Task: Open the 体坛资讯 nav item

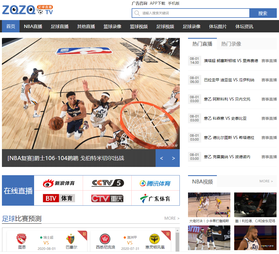Action: tap(244, 26)
